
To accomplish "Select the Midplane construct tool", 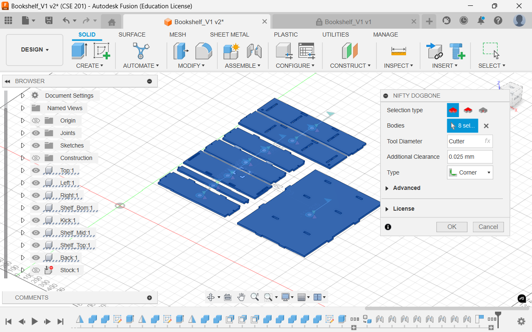I will pos(350,51).
